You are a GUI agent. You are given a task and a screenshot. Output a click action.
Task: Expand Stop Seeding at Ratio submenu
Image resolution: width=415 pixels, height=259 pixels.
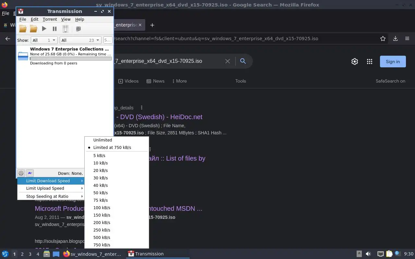51,197
